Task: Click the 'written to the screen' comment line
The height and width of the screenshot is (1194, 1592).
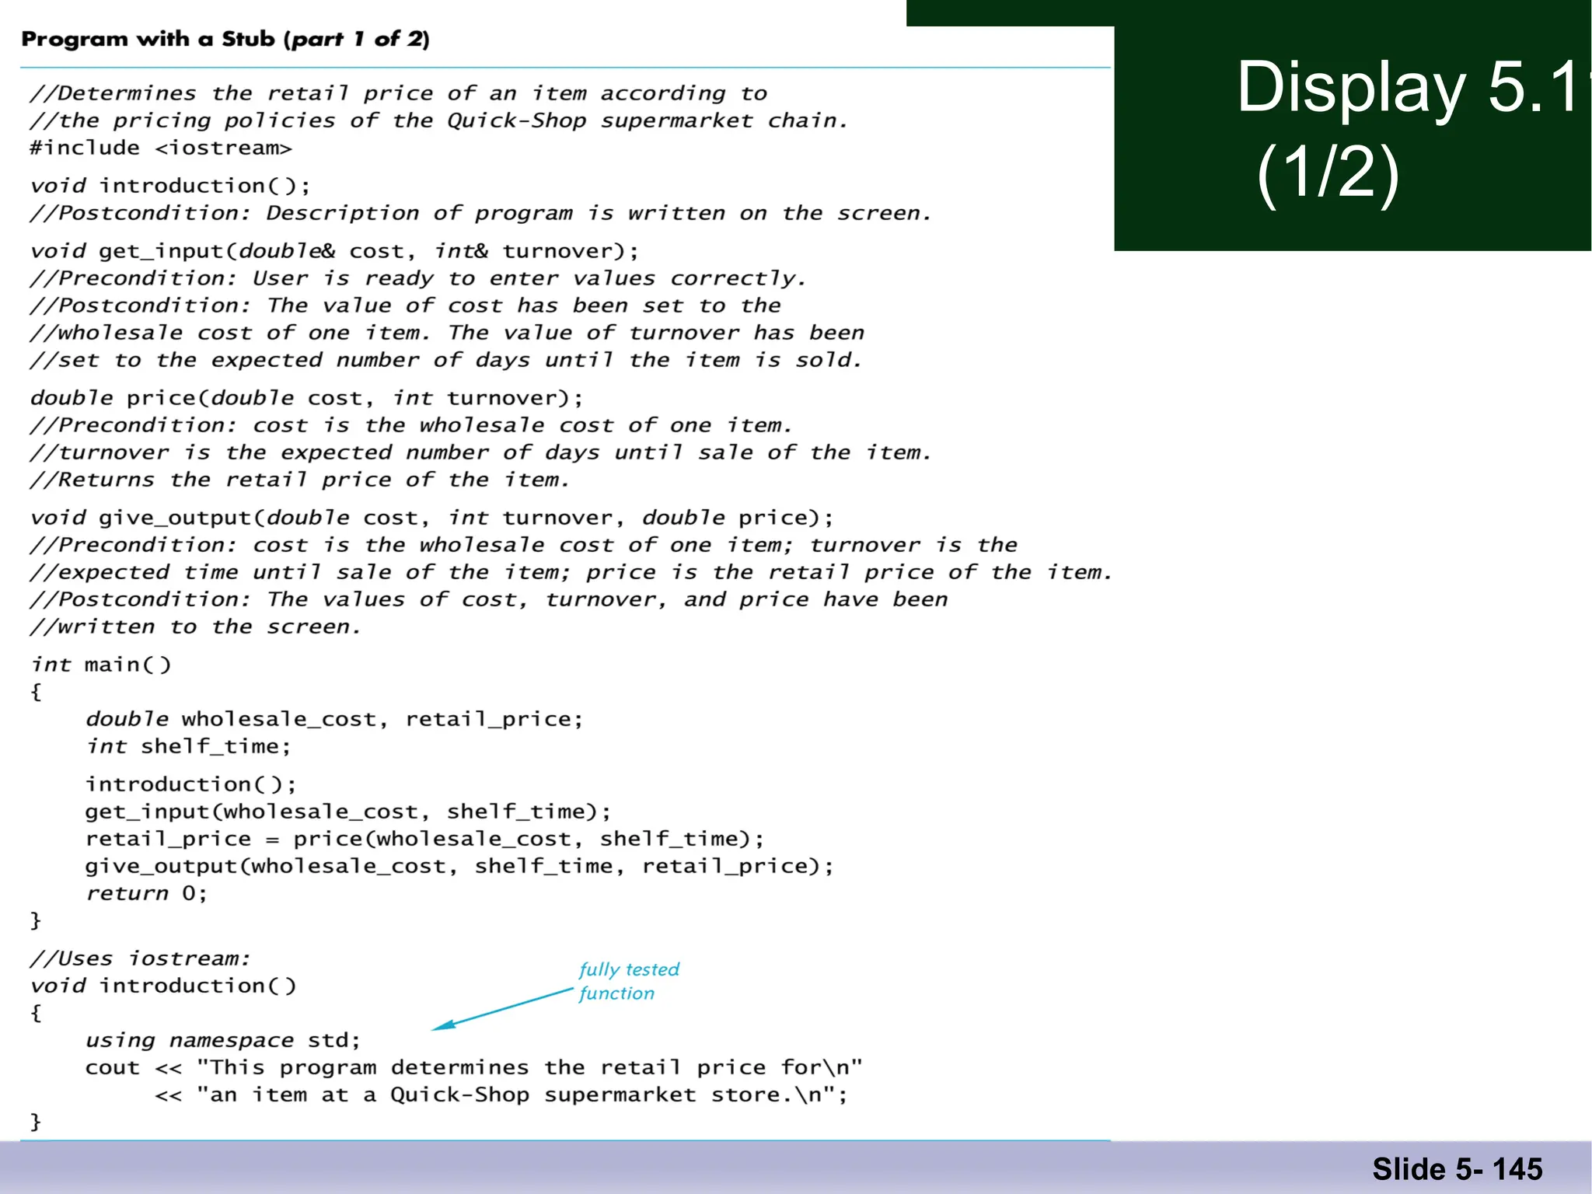Action: click(196, 627)
